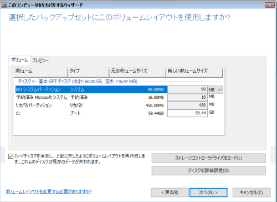
Task: Select the C: volume row
Action: tap(91, 113)
